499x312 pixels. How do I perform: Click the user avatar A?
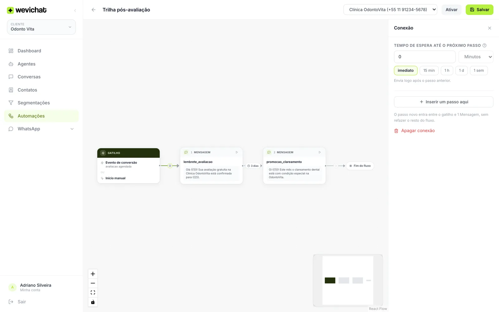12,287
